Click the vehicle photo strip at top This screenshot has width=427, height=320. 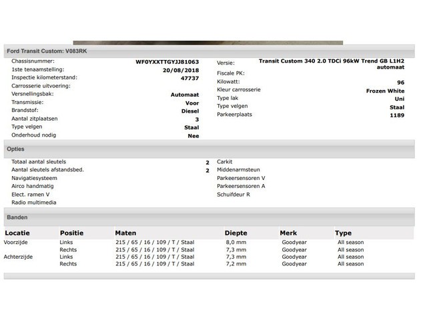pyautogui.click(x=207, y=43)
